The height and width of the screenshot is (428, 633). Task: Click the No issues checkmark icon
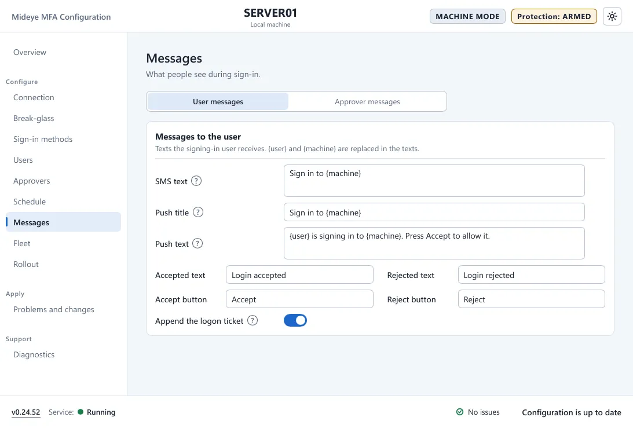tap(460, 412)
